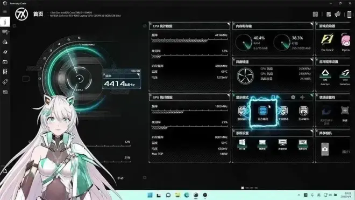
Task: Click the 游戏启动器 panel header
Action: point(333,26)
